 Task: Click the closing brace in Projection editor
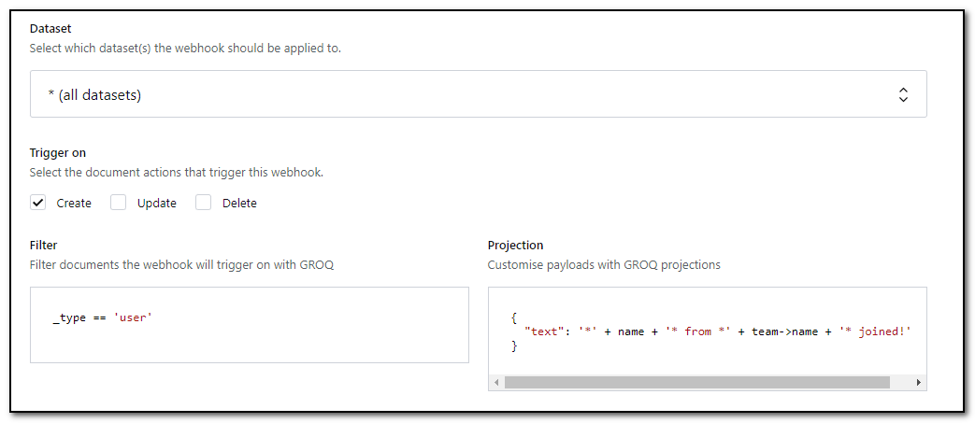pos(514,346)
